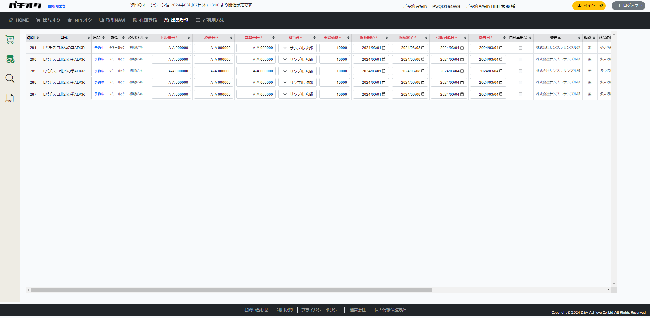650x318 pixels.
Task: Sort by 型式 column arrows
Action: click(x=89, y=38)
